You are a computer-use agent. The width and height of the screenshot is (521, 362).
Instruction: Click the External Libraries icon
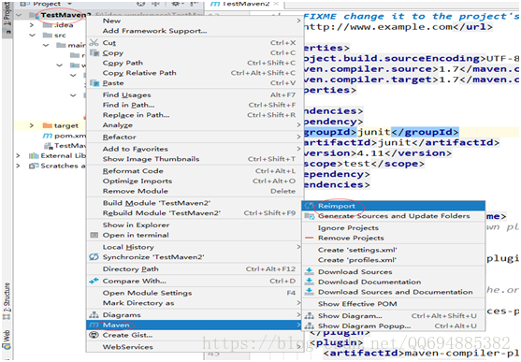click(x=34, y=155)
